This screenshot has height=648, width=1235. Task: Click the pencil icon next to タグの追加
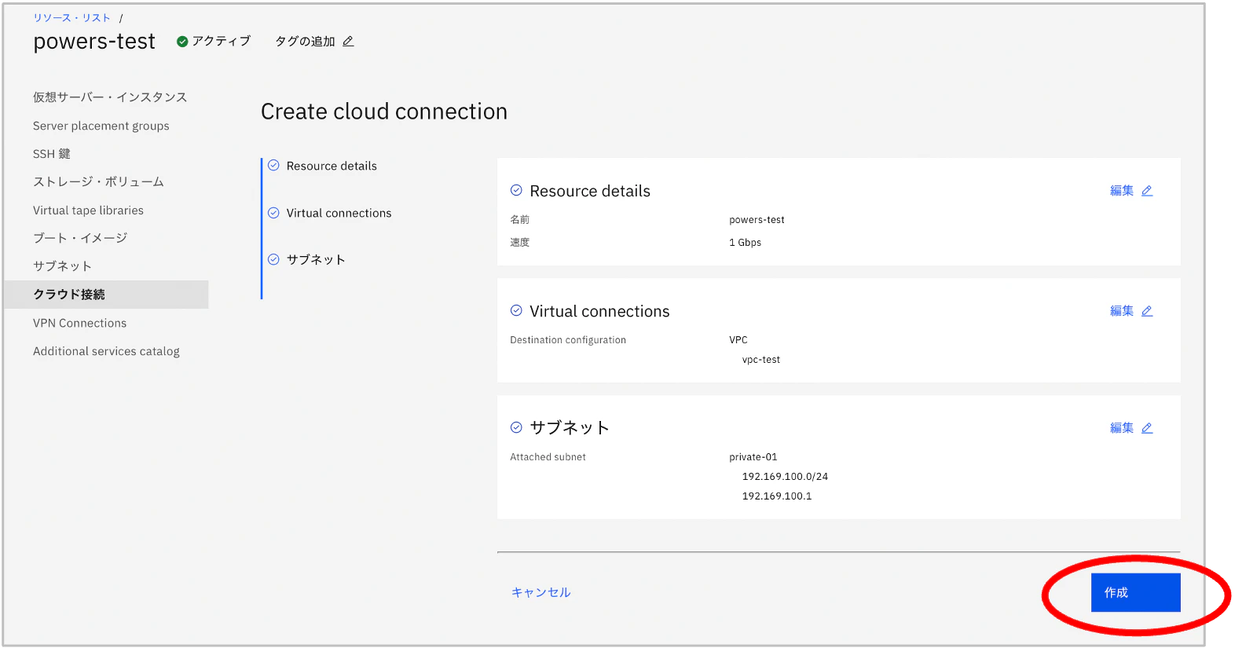coord(348,41)
